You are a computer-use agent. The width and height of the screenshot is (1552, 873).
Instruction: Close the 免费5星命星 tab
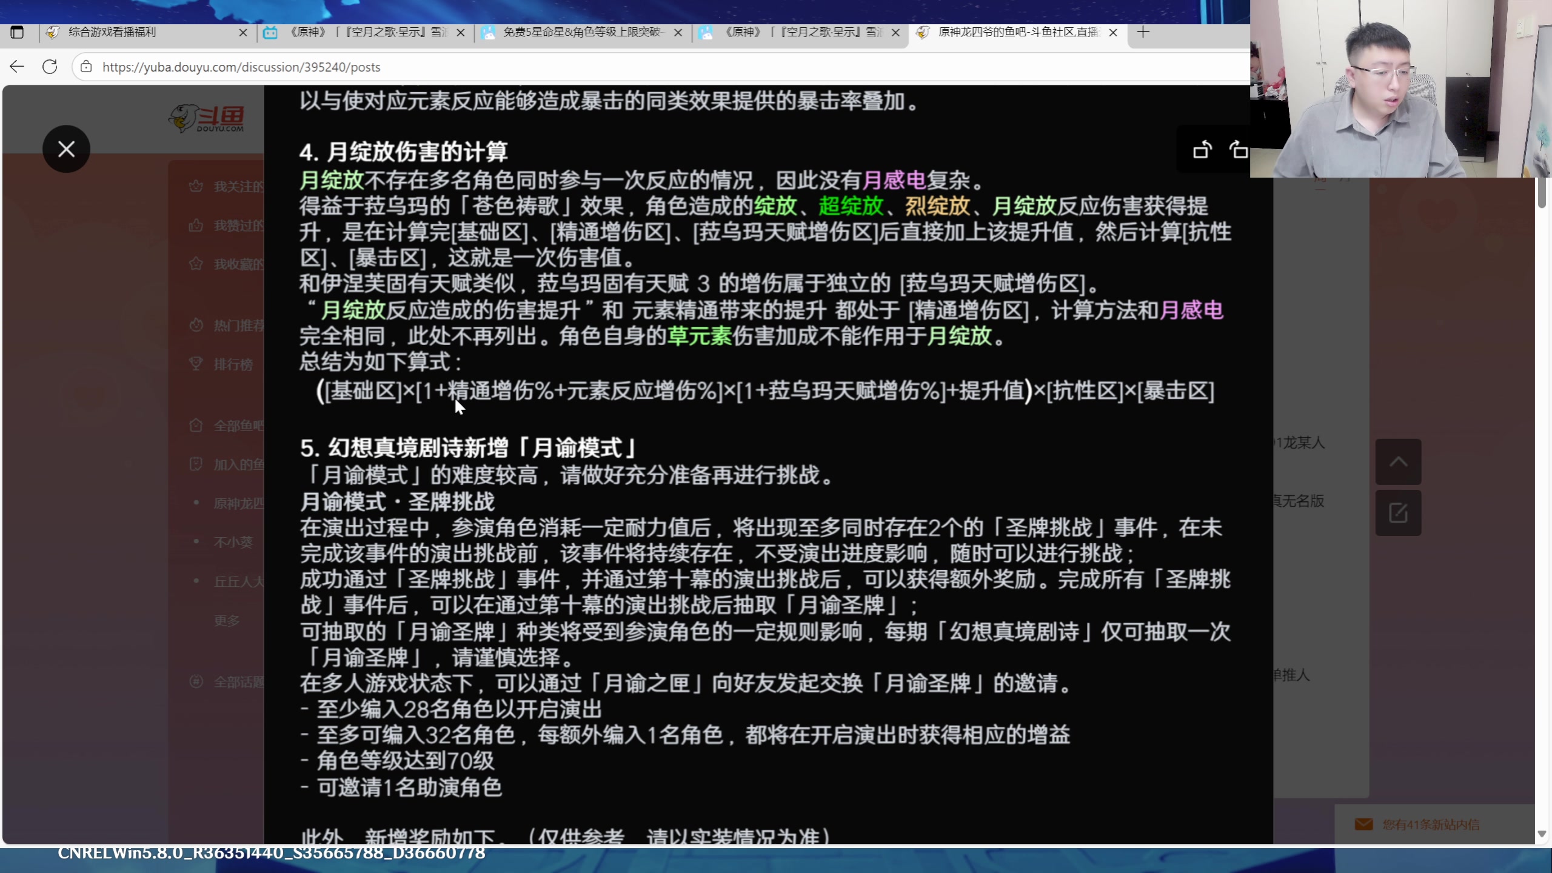click(678, 33)
